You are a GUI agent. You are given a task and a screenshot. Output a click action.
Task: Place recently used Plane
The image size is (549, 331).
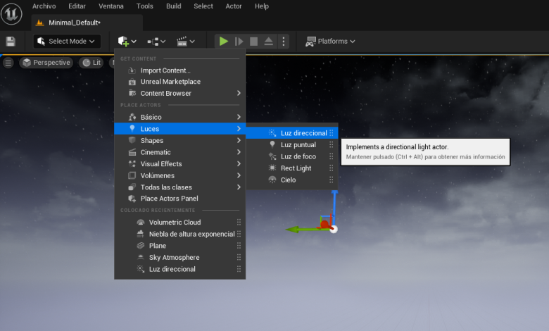(x=180, y=246)
